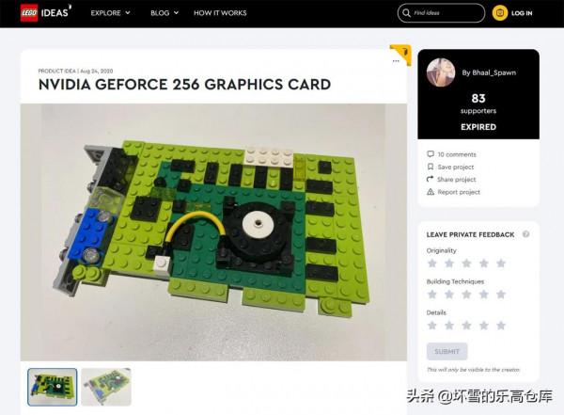Expand the Blog dropdown menu
This screenshot has width=564, height=415.
point(164,13)
